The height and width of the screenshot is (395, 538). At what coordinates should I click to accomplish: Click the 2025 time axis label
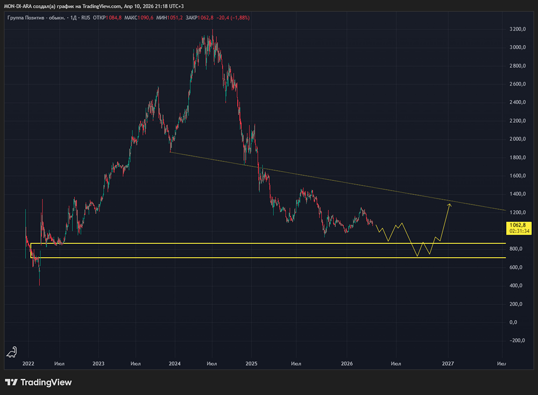[x=251, y=364]
